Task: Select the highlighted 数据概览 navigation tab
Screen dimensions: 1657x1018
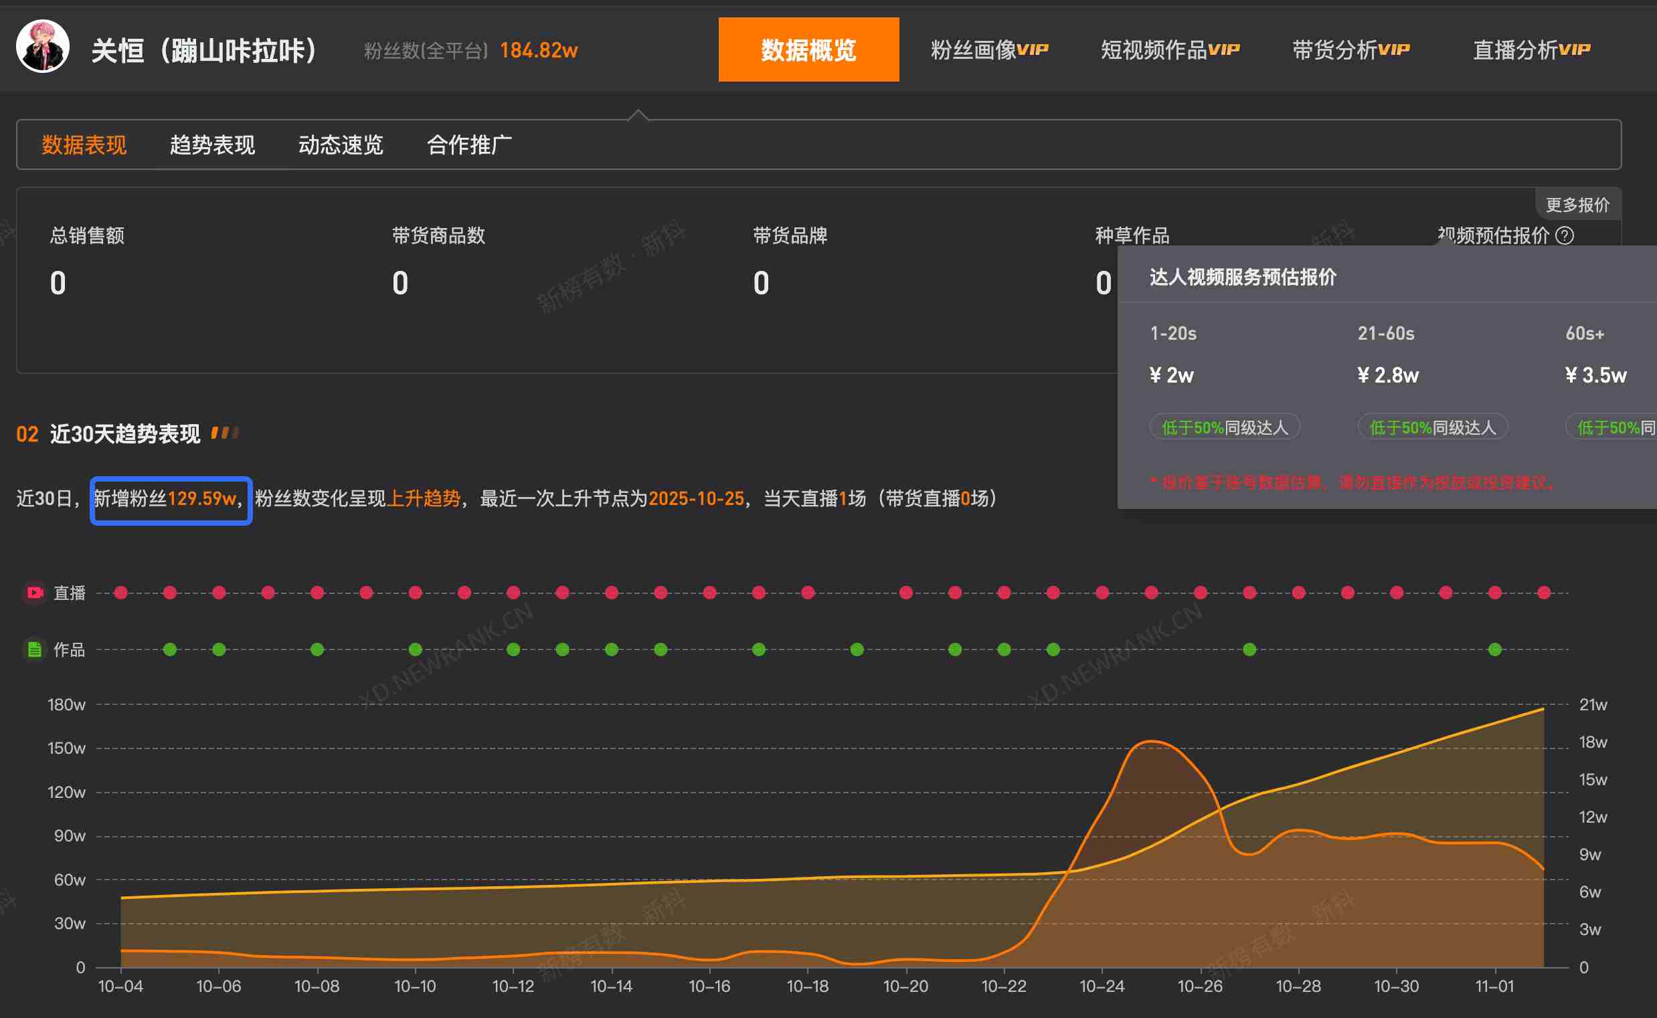Action: tap(808, 49)
